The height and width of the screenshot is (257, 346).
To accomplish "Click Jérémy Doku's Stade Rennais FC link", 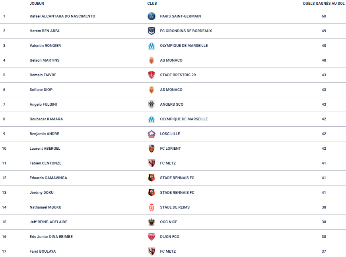I will click(177, 193).
